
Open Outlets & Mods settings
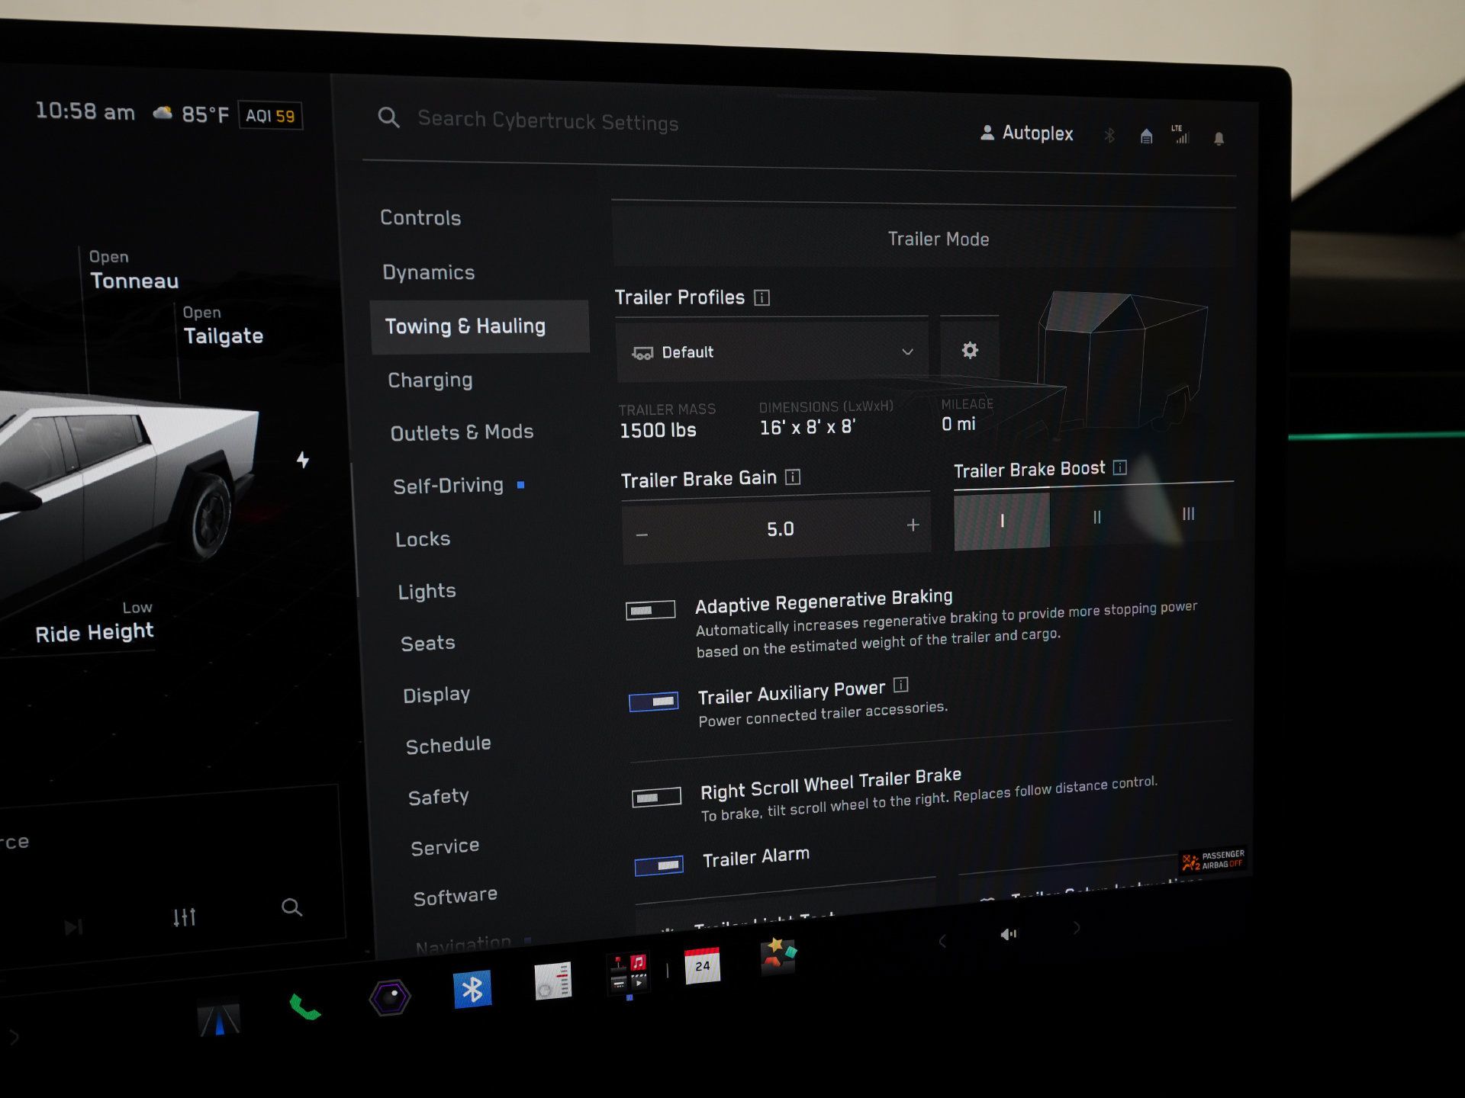pyautogui.click(x=462, y=432)
